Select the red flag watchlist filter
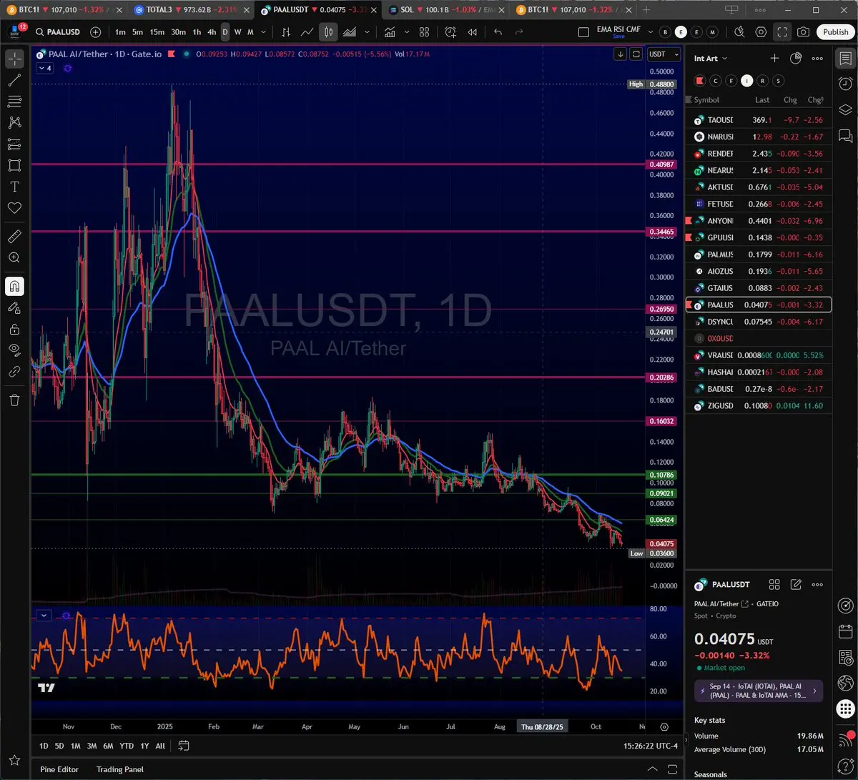 tap(699, 81)
